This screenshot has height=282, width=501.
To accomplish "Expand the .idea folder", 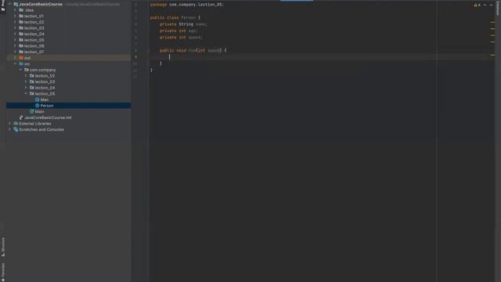I will [x=15, y=10].
